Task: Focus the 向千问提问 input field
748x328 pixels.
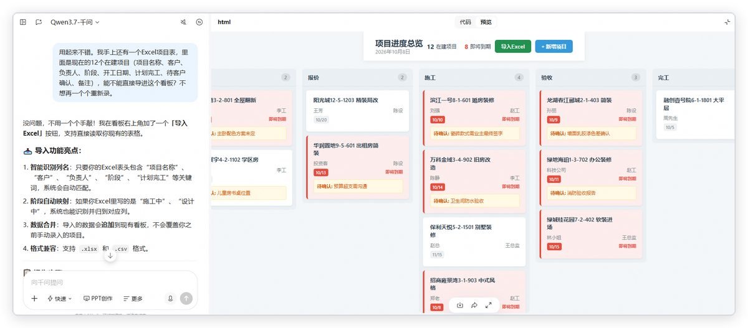Action: tap(110, 282)
